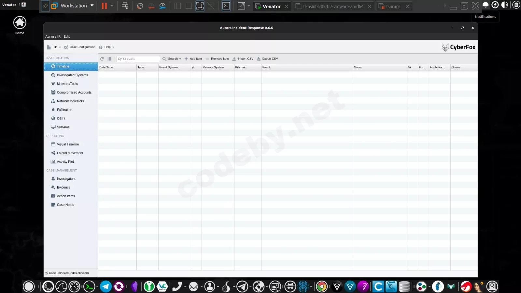Open a terminal from the toolbar
Image resolution: width=521 pixels, height=293 pixels.
pos(226,6)
